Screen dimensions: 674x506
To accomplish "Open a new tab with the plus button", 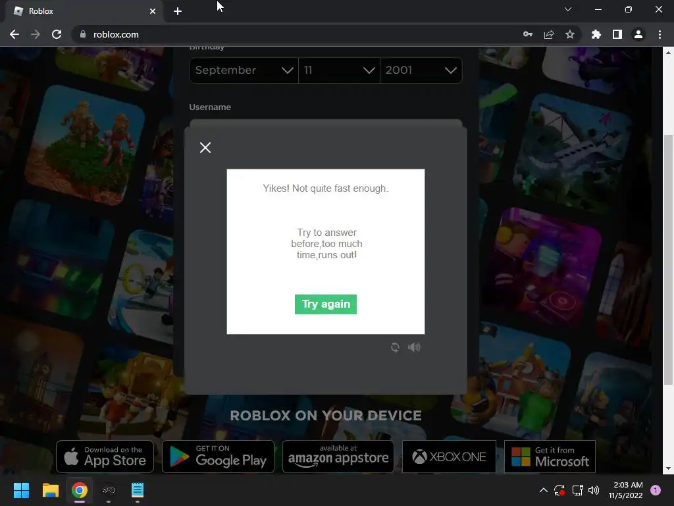I will [178, 11].
